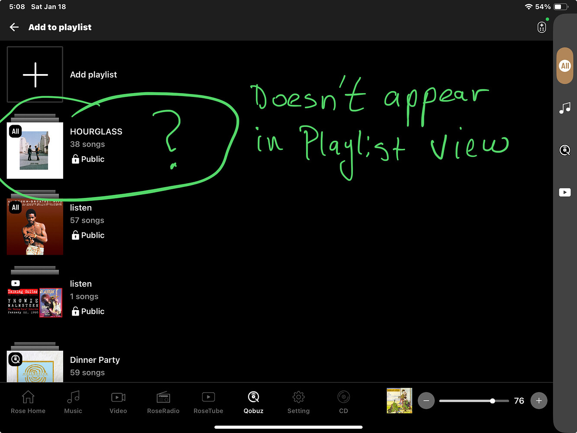Image resolution: width=577 pixels, height=433 pixels.
Task: Tap All badge on 57 songs listen cover
Action: click(16, 207)
